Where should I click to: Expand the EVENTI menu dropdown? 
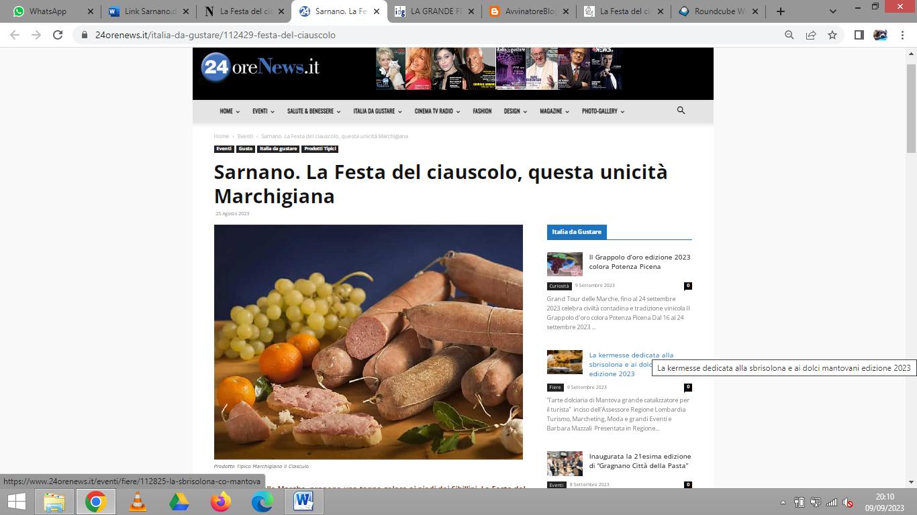click(263, 111)
